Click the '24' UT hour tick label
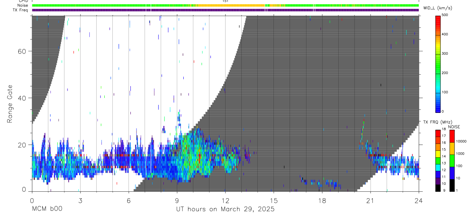 coord(418,200)
